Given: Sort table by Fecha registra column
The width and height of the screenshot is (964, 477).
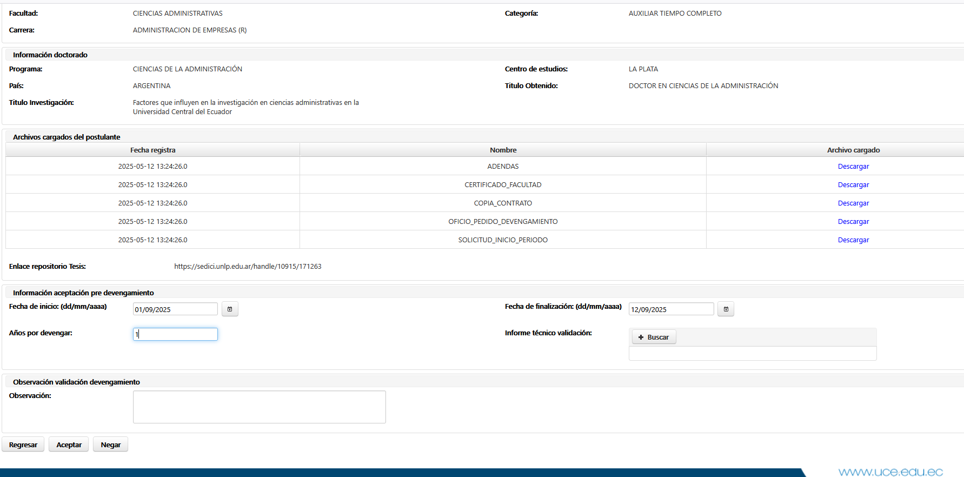Looking at the screenshot, I should coord(152,150).
